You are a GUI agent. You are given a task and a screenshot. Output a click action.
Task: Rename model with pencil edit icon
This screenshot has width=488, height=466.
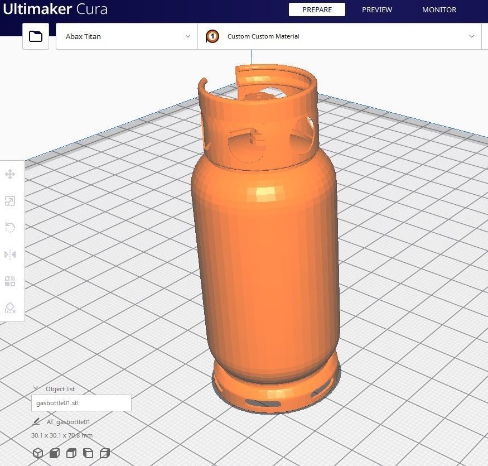(36, 421)
